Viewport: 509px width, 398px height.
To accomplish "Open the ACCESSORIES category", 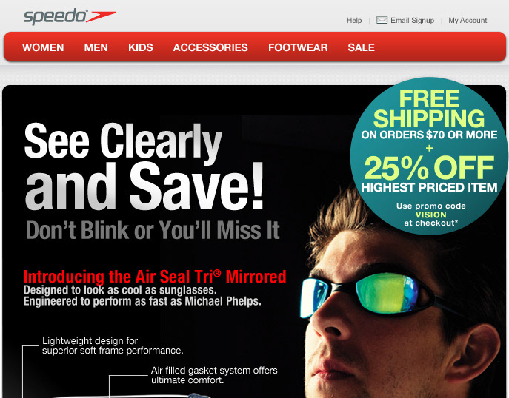I will 210,47.
